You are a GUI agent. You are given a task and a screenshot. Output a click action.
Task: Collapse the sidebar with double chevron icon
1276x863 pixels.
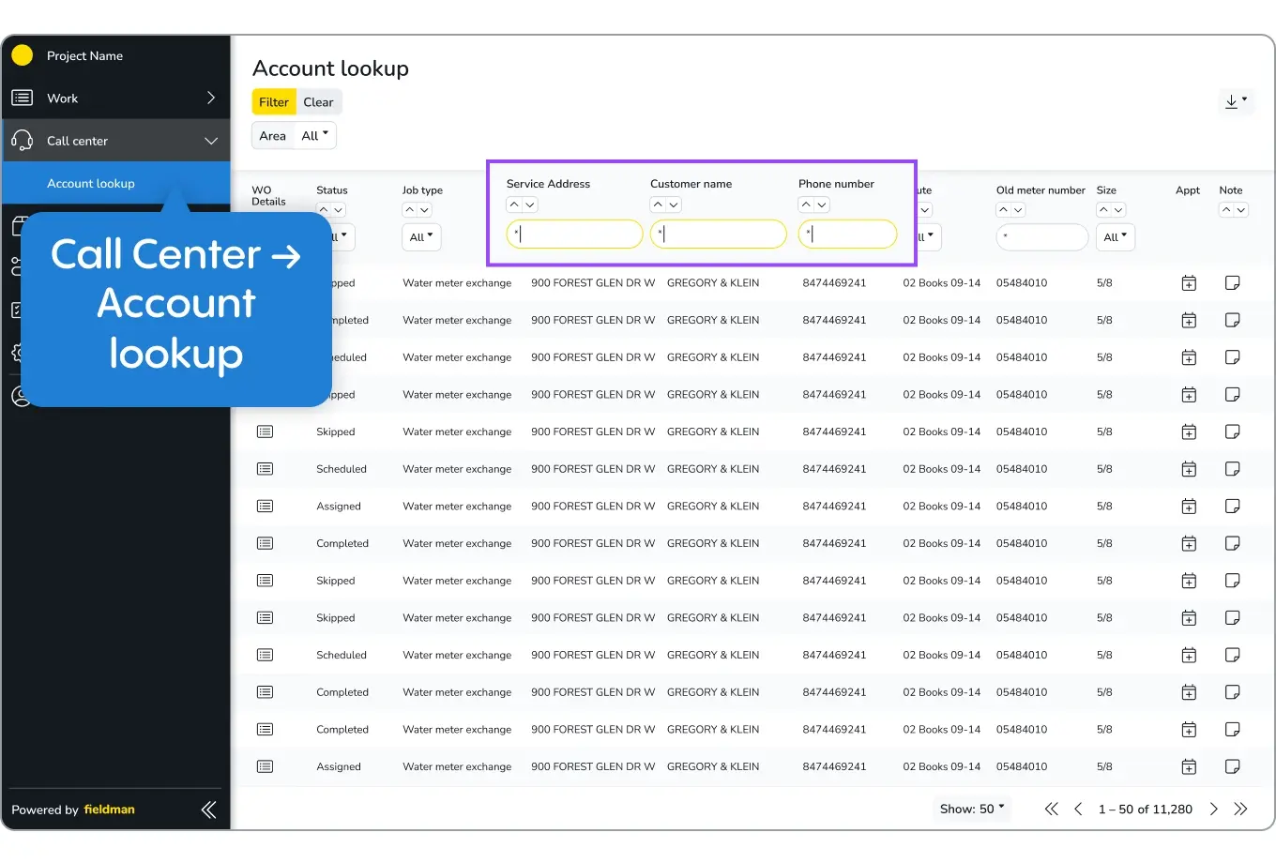tap(209, 810)
